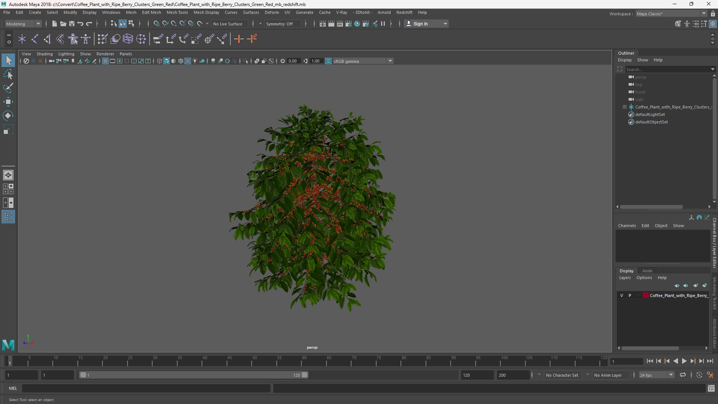Open the viewport Shading menu
The image size is (718, 404).
[x=45, y=54]
